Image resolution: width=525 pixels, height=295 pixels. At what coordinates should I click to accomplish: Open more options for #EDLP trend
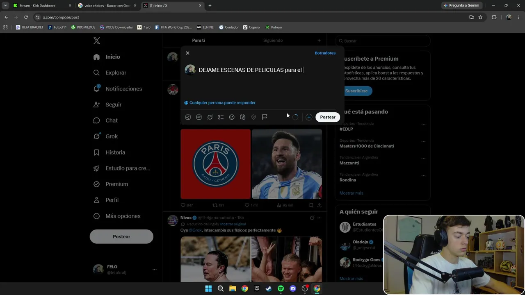[x=423, y=125]
